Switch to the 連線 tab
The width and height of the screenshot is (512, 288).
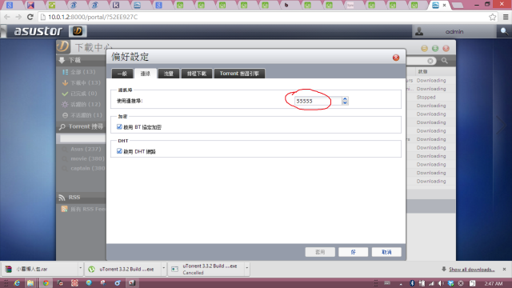(146, 74)
